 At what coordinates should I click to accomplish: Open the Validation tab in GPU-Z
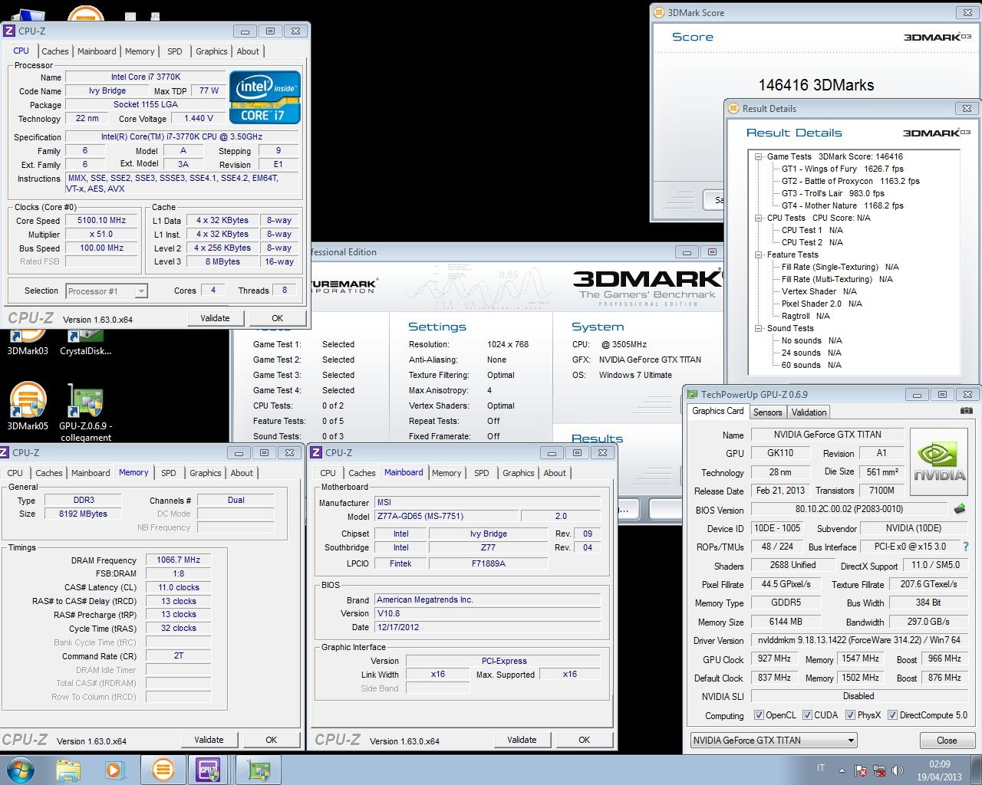pyautogui.click(x=809, y=412)
